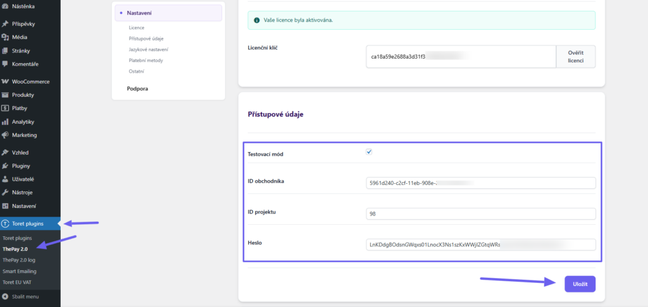The image size is (648, 307).
Task: Open the Podpora panel item
Action: [x=137, y=88]
